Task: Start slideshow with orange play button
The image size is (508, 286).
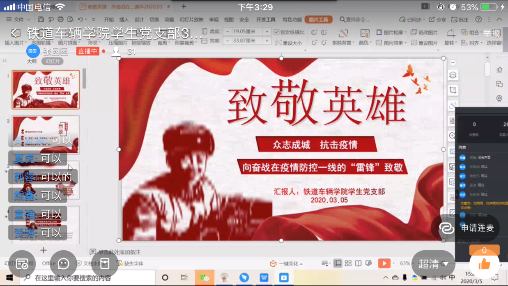Action: point(384,263)
